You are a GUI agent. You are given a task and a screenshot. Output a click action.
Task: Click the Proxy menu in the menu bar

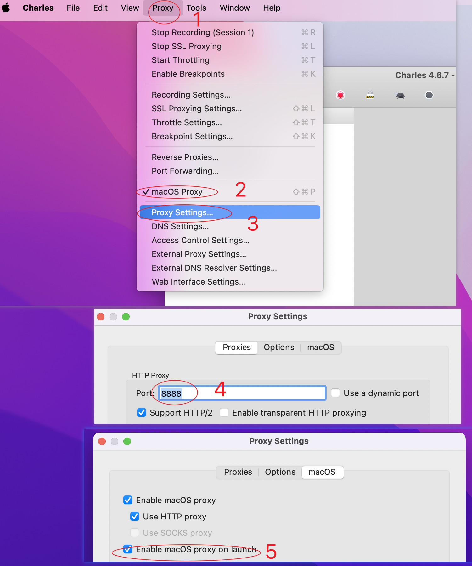[x=163, y=8]
